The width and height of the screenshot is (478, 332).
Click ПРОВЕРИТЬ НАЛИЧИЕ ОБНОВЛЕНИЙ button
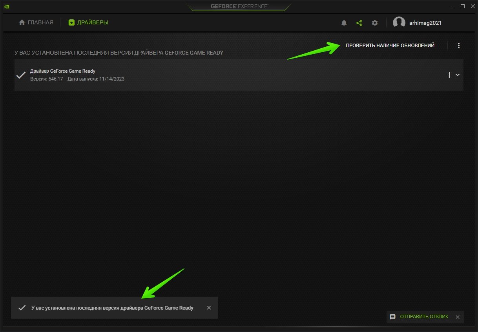point(390,46)
